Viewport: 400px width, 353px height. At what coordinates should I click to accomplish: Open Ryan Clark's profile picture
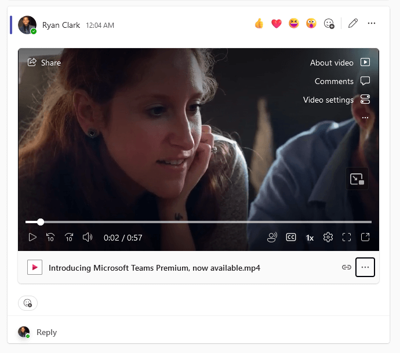pos(27,25)
